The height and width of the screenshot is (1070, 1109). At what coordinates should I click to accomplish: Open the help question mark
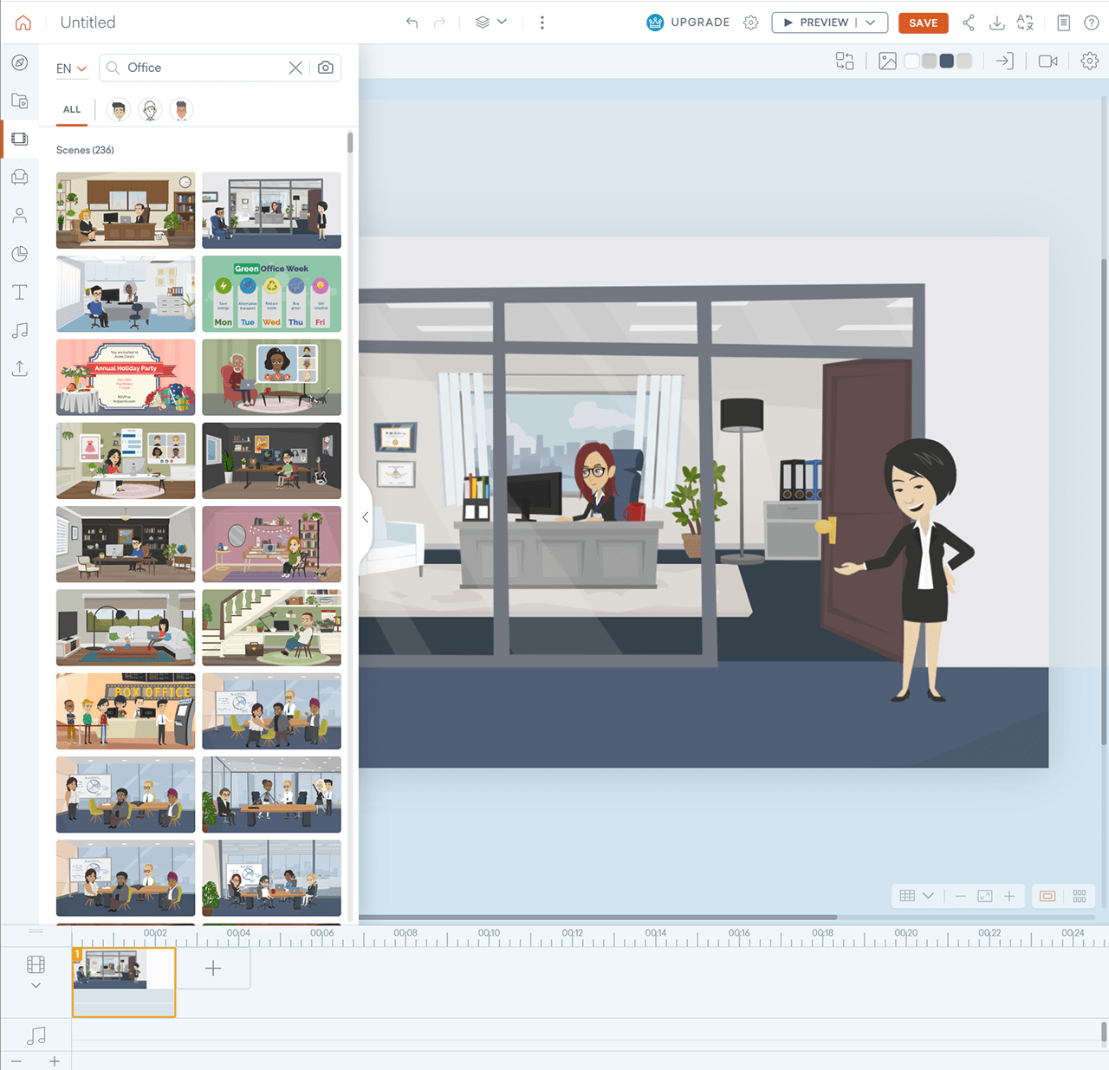point(1092,23)
